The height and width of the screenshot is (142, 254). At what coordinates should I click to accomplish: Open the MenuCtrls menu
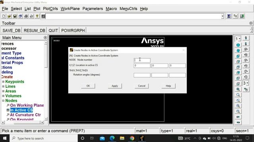[129, 9]
